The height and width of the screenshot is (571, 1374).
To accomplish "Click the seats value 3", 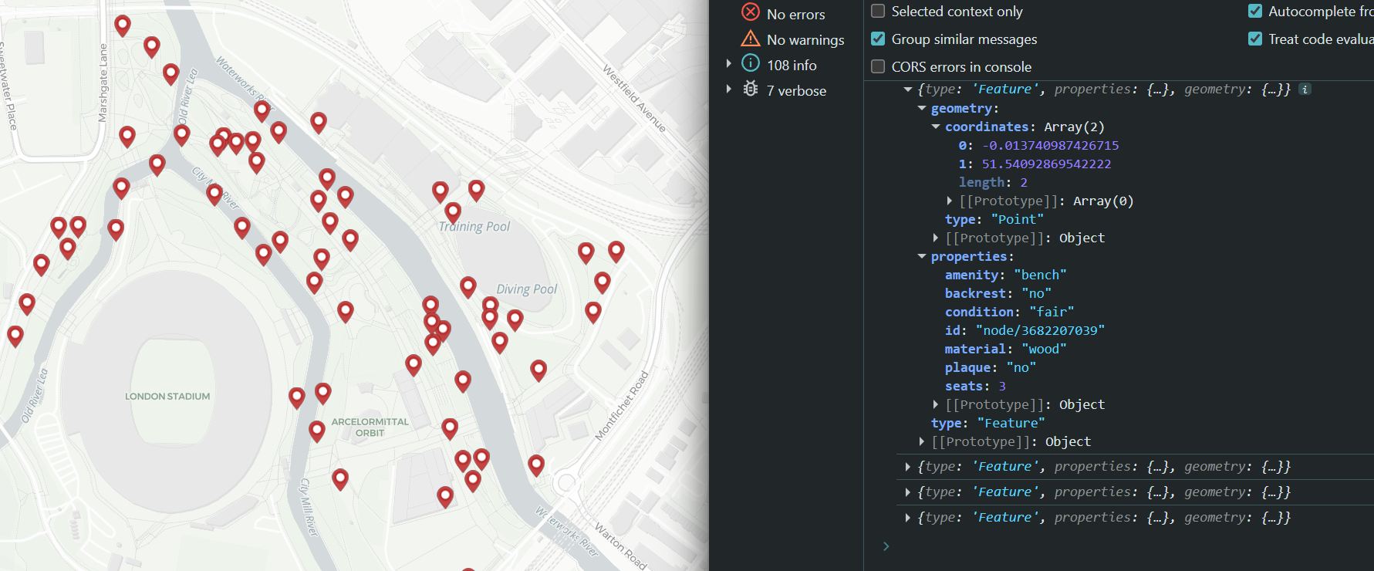I will [1001, 387].
